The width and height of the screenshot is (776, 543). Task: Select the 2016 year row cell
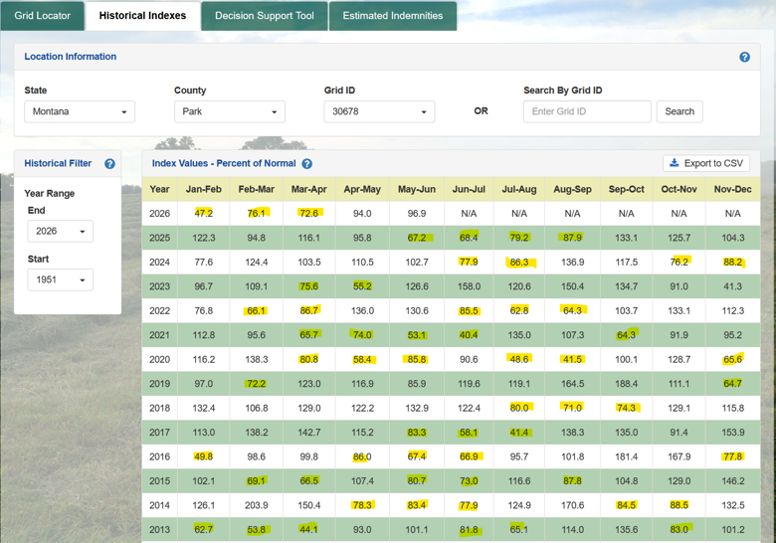coord(160,456)
